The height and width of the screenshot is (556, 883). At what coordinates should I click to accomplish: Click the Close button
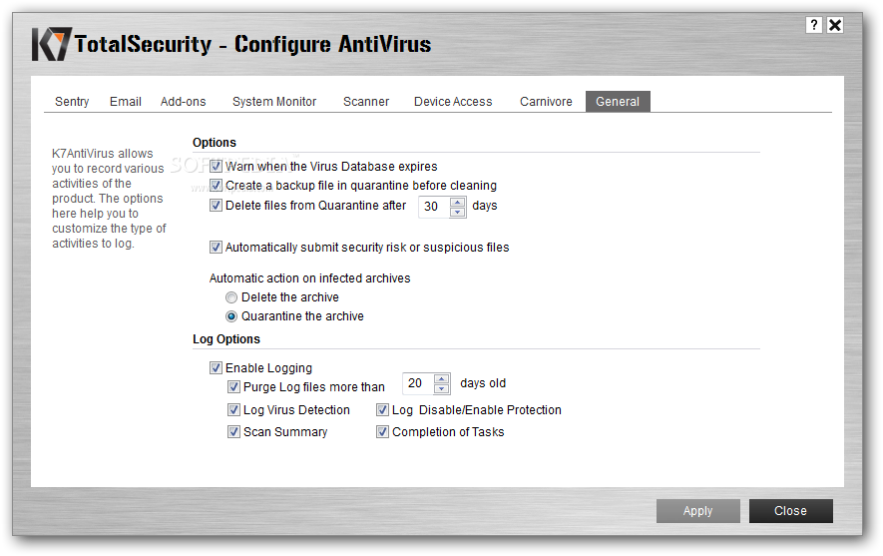[790, 511]
